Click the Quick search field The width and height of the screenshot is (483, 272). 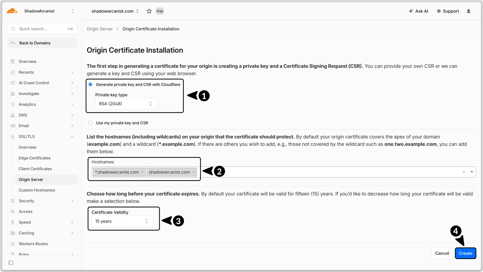pyautogui.click(x=42, y=29)
